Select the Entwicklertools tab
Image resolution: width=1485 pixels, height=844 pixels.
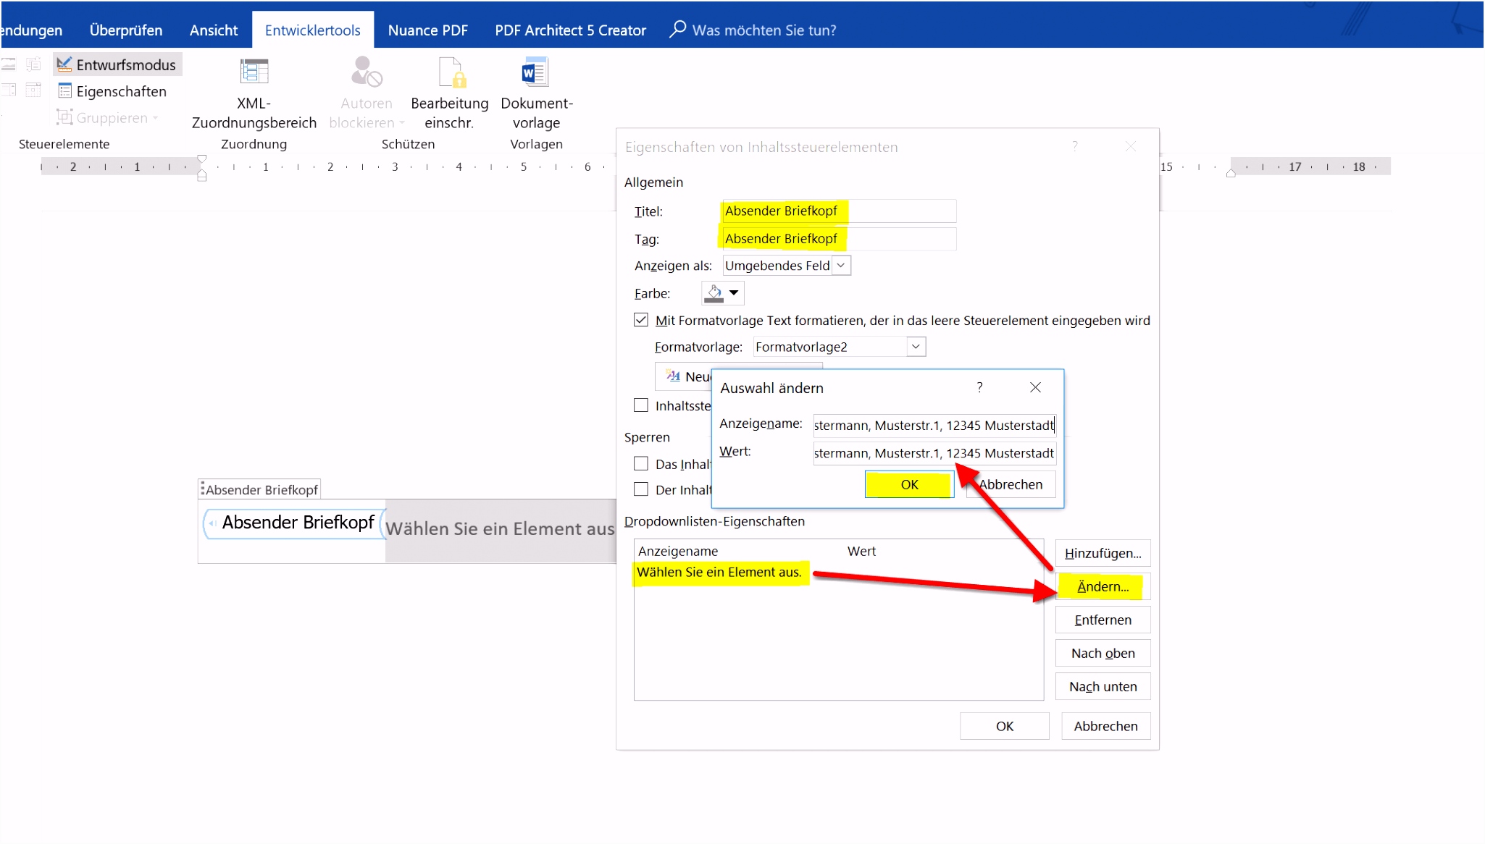[313, 30]
